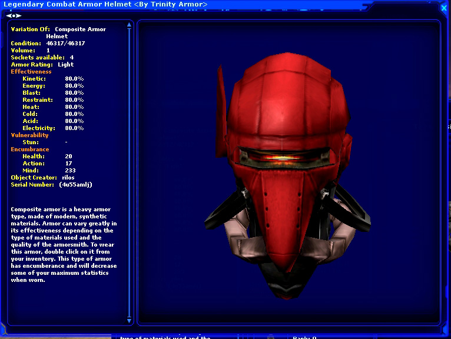Close the Legendary Combat Armor Helmet window
451x339 pixels.
pyautogui.click(x=444, y=8)
